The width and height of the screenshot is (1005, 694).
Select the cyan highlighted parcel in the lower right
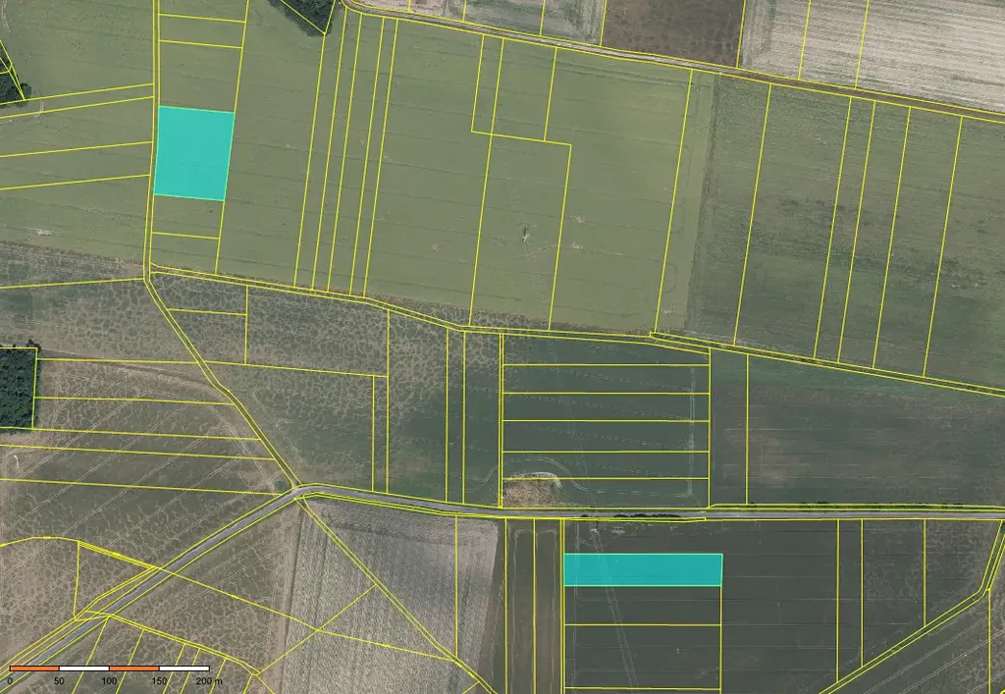point(643,569)
